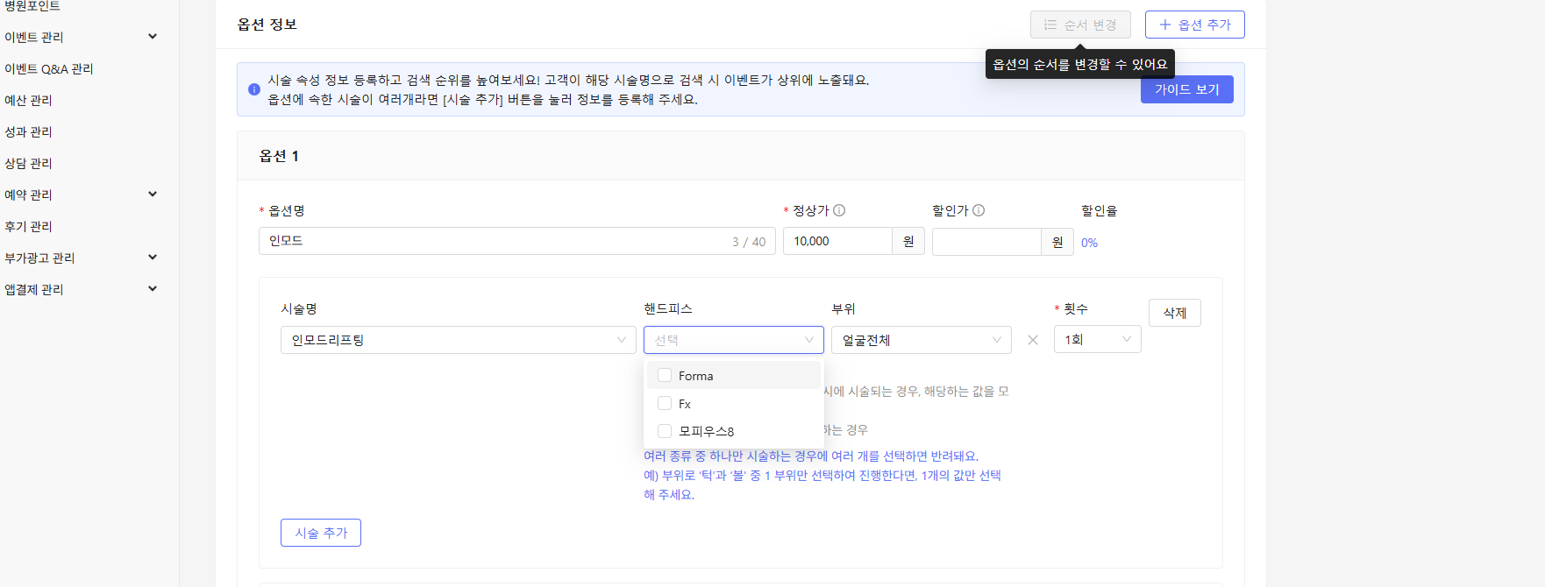Click the chevron arrow beside 이벤트 관리
Screen dimensions: 1545x587
point(153,37)
